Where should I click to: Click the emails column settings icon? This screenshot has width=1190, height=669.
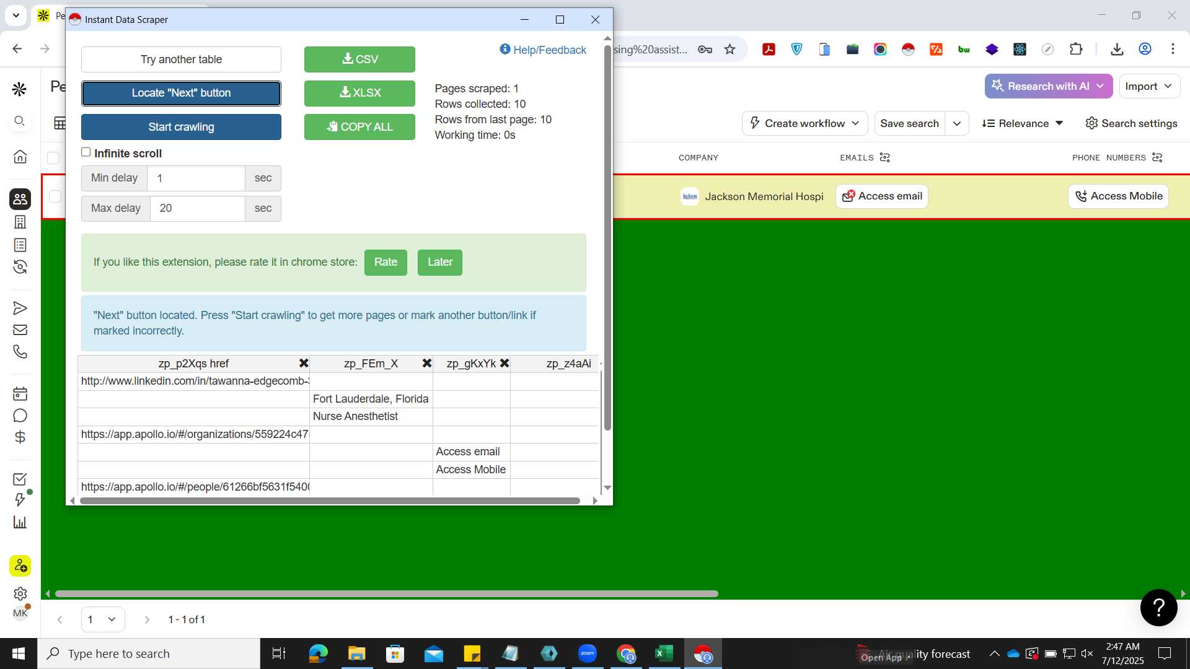(x=884, y=157)
